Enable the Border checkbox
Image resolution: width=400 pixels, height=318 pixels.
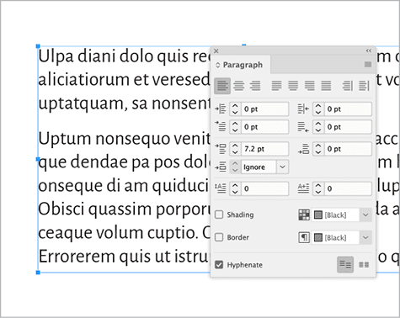219,237
